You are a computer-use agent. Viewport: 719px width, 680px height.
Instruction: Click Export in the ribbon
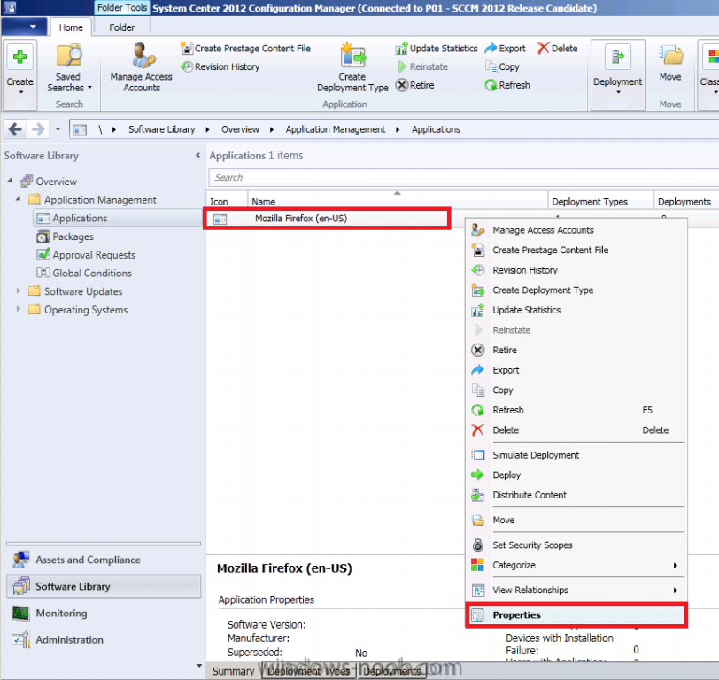505,48
